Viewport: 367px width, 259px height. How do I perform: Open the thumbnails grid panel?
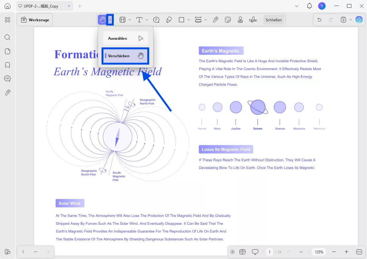tap(8, 20)
